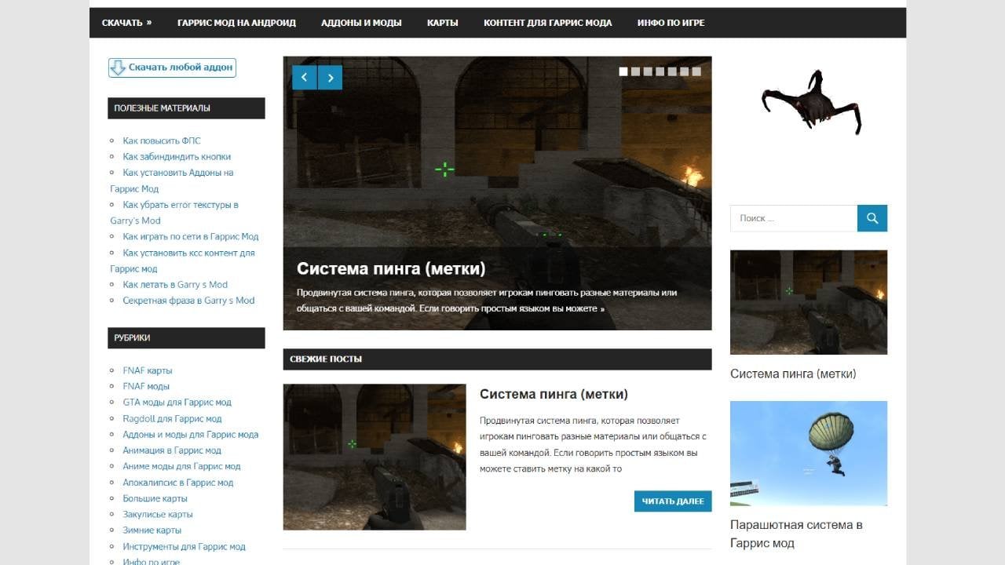This screenshot has height=565, width=1005.
Task: Open Анимация в Гаррис мод category
Action: [172, 450]
